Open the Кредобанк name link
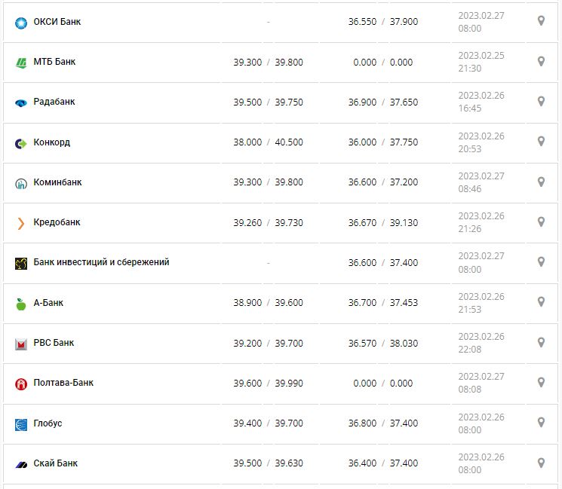Image resolution: width=562 pixels, height=489 pixels. 57,222
